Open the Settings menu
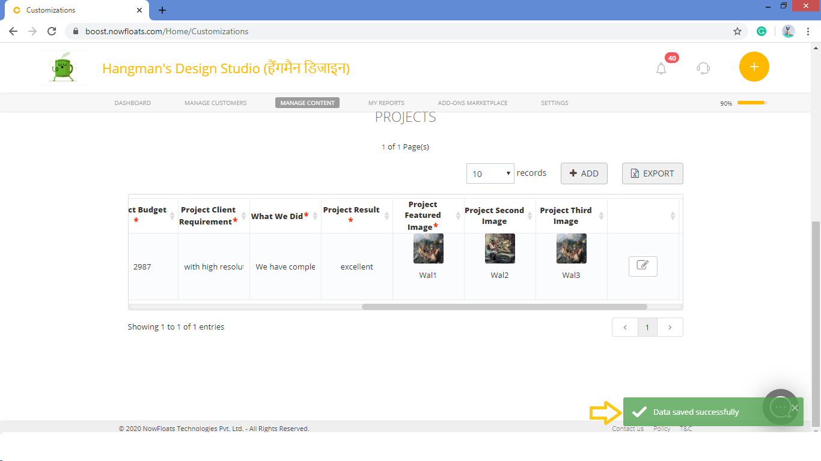 (555, 103)
